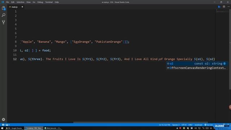The width and height of the screenshot is (231, 130).
Task: Select the o2 autocomplete suggestion
Action: coord(197,64)
